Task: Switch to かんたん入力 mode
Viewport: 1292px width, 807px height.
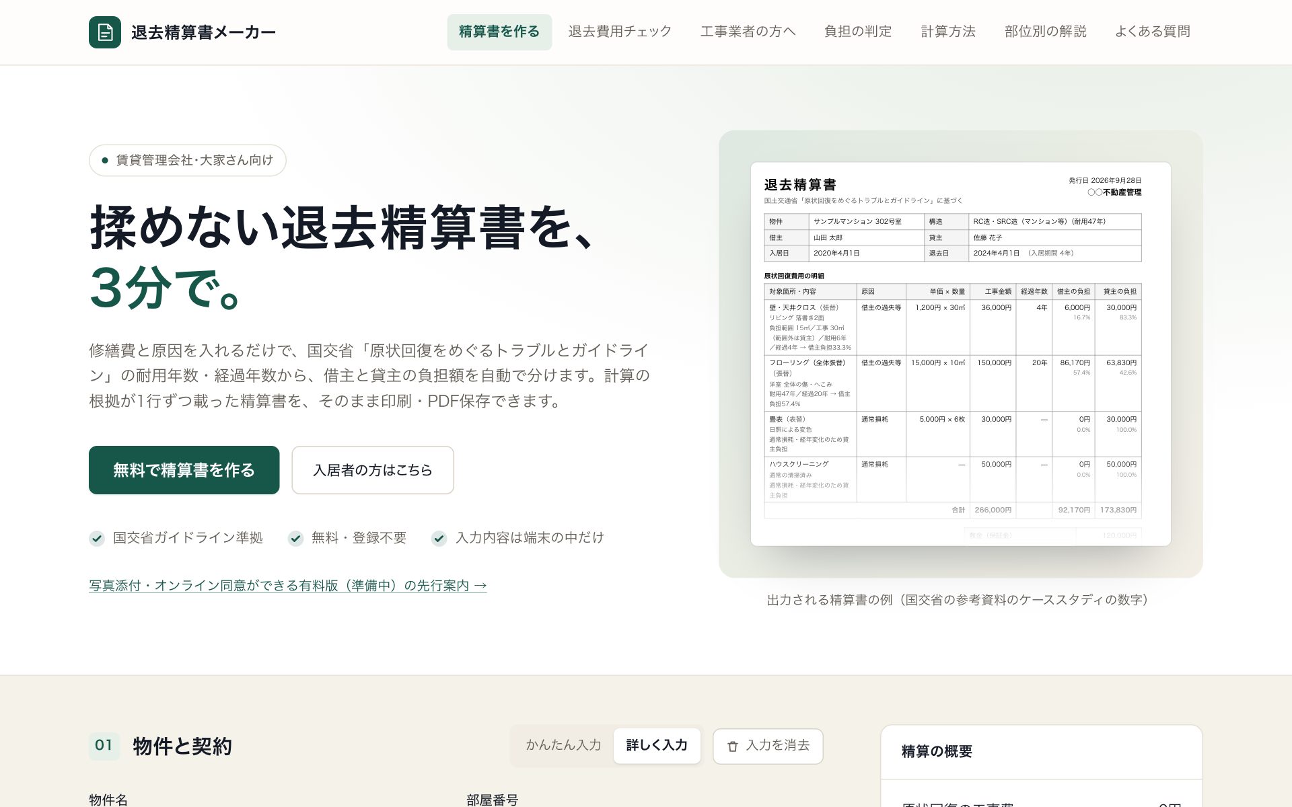Action: click(x=563, y=745)
